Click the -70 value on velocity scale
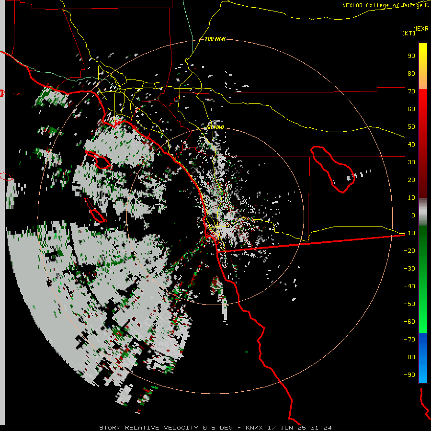This screenshot has width=431, height=431. click(x=409, y=340)
